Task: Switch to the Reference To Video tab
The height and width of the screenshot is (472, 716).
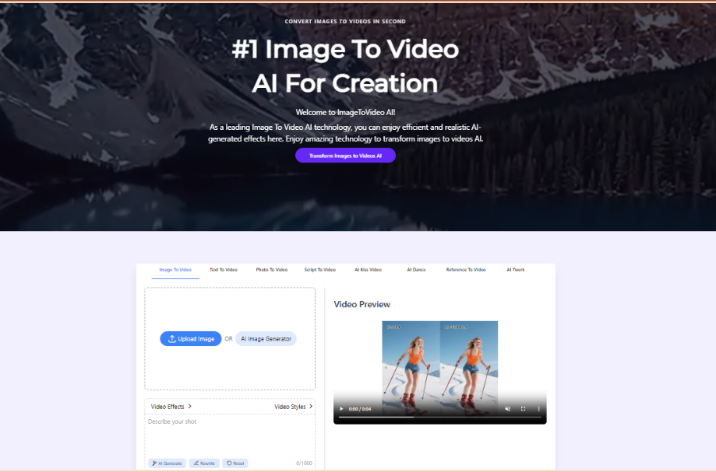Action: [467, 269]
